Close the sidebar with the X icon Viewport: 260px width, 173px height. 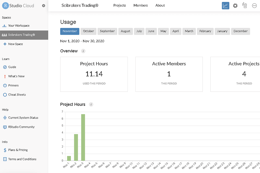click(x=44, y=6)
